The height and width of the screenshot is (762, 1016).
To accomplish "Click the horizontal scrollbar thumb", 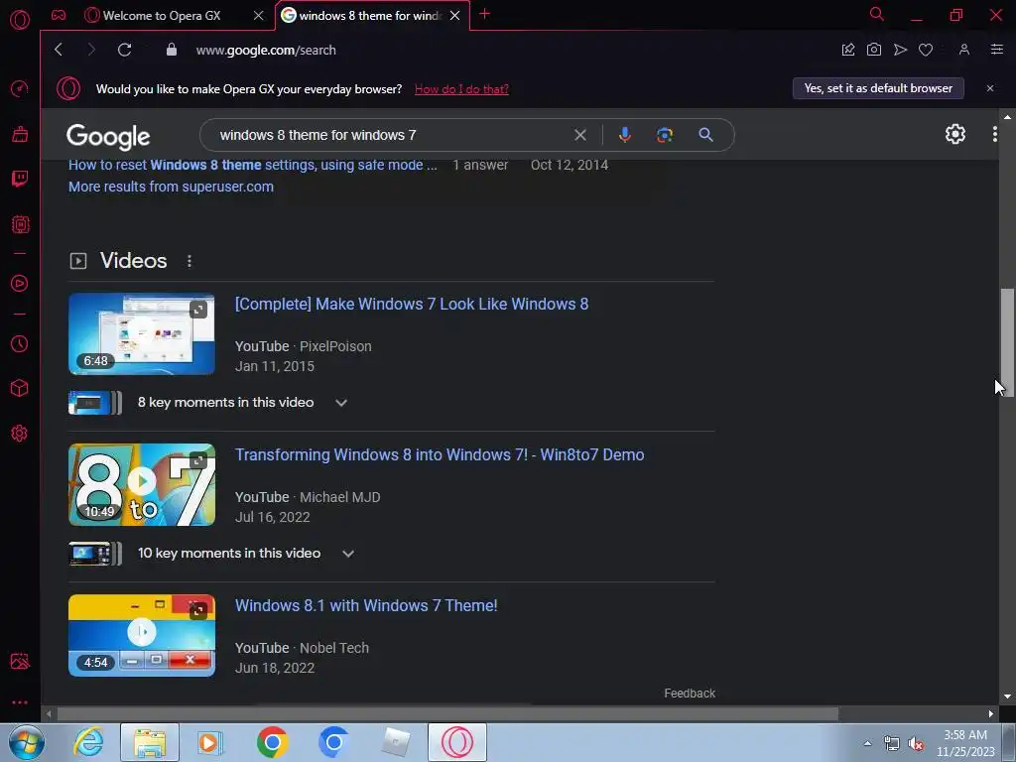I will 447,714.
